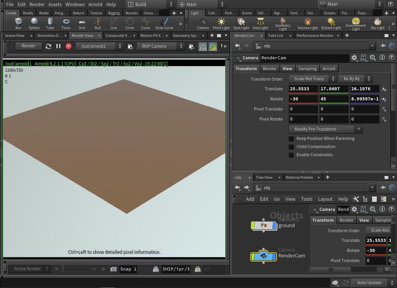
Task: Pause the IPR render
Action: point(59,46)
